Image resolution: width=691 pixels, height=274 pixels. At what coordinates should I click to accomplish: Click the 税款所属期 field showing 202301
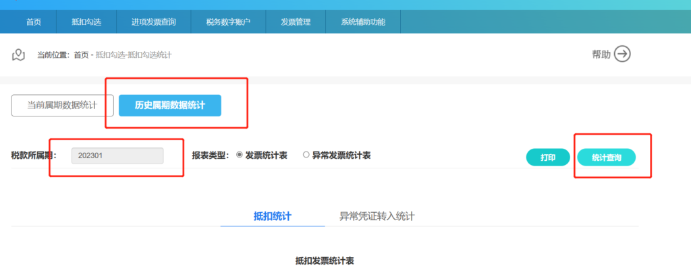pos(117,156)
